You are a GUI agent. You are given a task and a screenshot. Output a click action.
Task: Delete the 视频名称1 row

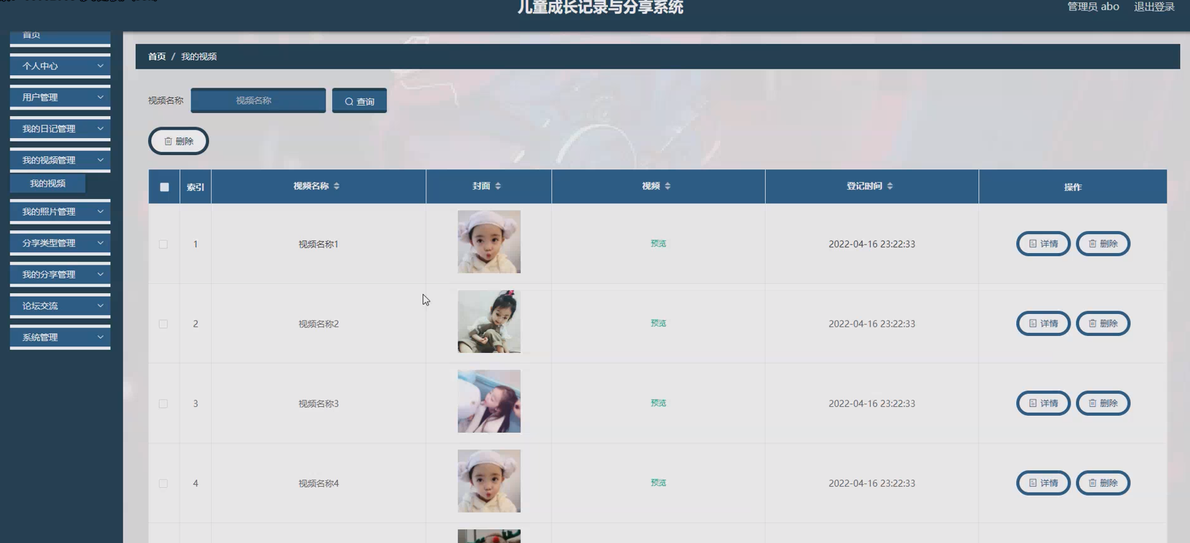[1103, 244]
